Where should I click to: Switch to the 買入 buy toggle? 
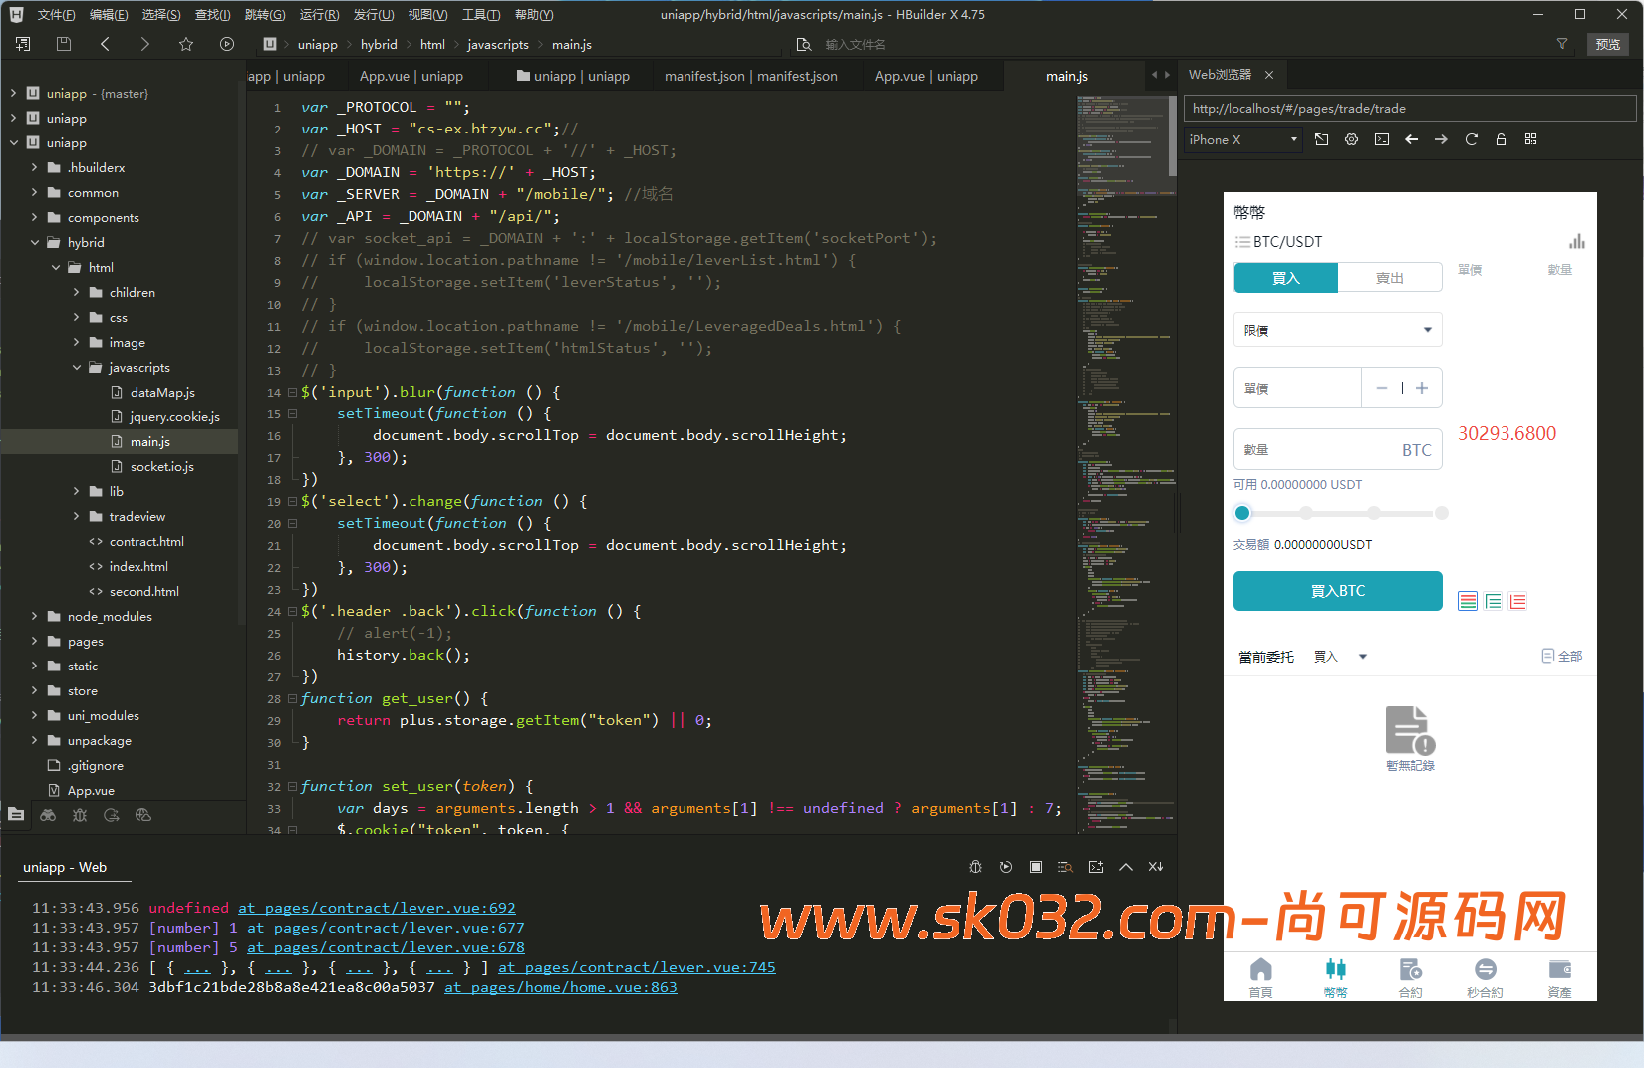click(x=1285, y=278)
